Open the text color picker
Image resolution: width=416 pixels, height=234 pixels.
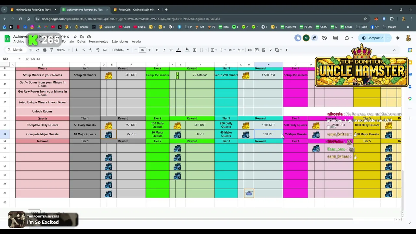pos(178,50)
